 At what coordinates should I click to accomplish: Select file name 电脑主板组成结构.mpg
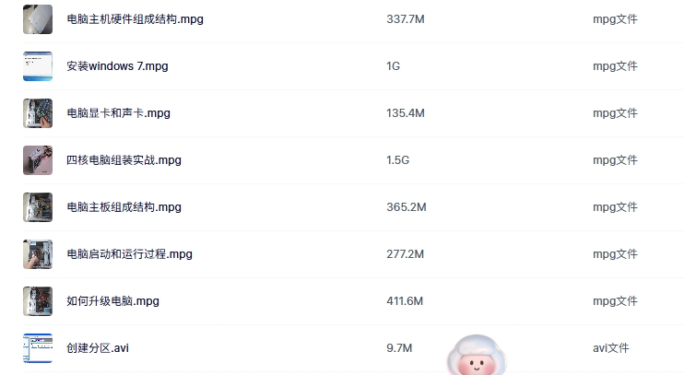click(x=124, y=207)
